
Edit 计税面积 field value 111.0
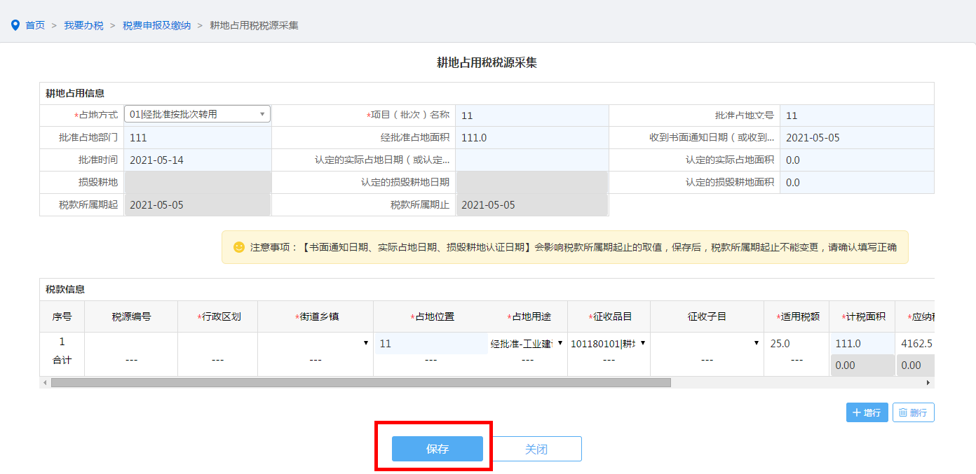tap(862, 343)
